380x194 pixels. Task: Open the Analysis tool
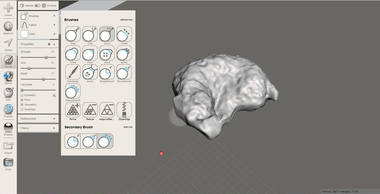point(8,111)
